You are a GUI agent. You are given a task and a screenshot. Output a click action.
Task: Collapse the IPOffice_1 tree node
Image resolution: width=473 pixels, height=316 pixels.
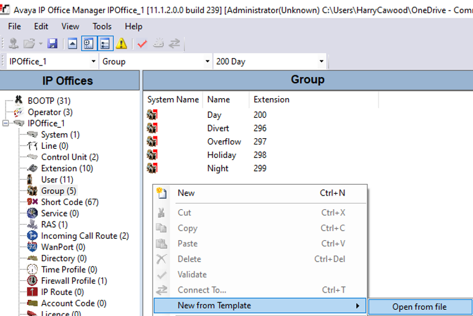pos(6,123)
